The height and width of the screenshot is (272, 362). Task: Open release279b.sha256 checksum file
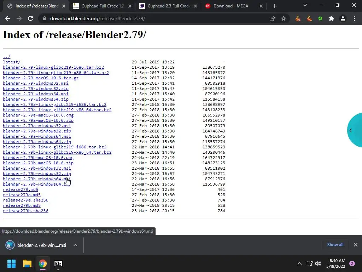(x=25, y=211)
